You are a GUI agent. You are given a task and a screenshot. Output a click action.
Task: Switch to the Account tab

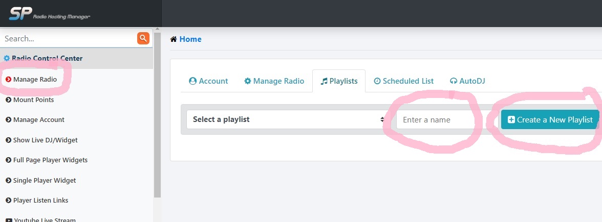(x=208, y=81)
